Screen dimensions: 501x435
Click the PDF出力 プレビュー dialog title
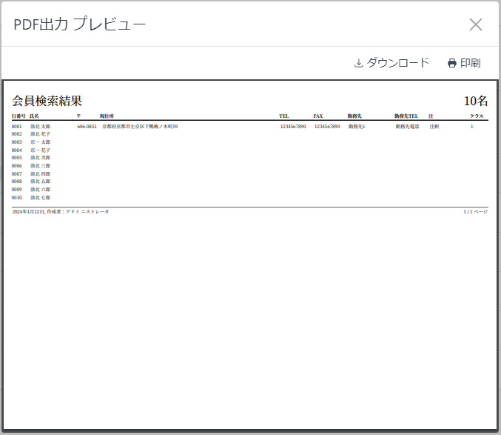tap(80, 24)
